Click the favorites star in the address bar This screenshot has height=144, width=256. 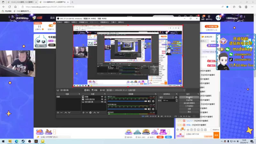point(227,7)
